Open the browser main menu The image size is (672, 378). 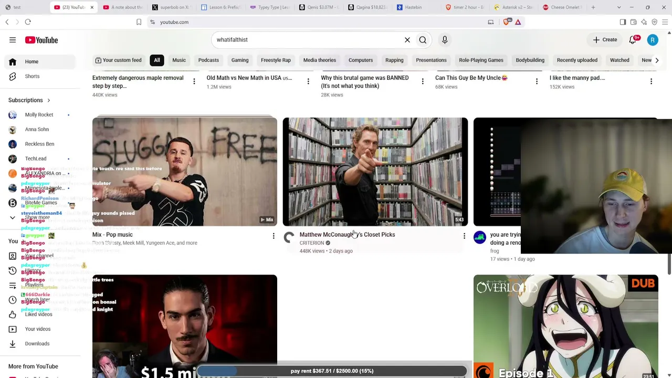(x=665, y=22)
